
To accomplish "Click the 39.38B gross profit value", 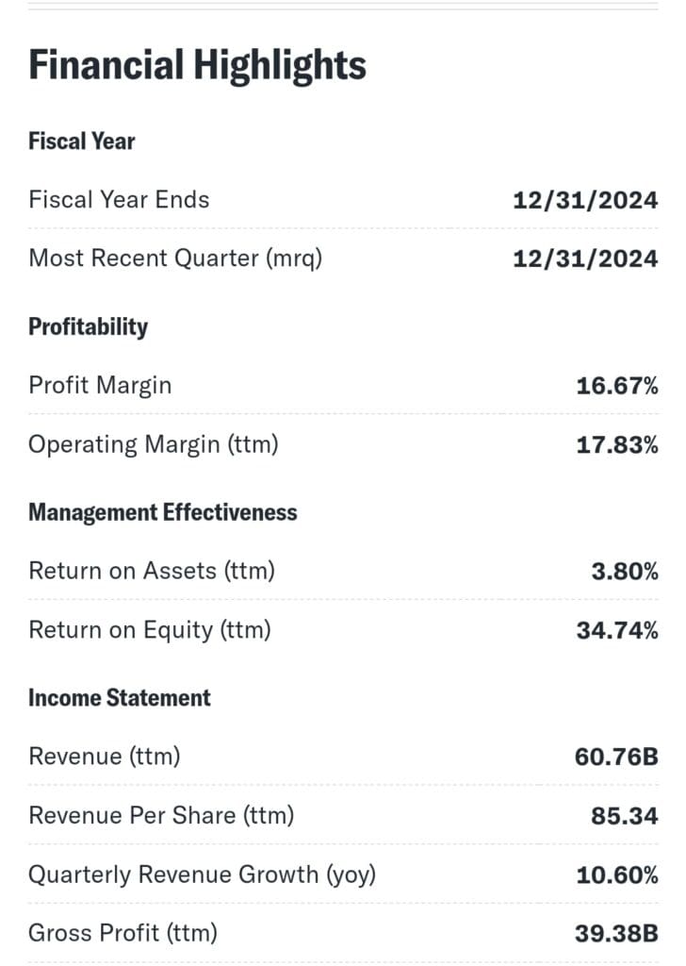I will [616, 934].
